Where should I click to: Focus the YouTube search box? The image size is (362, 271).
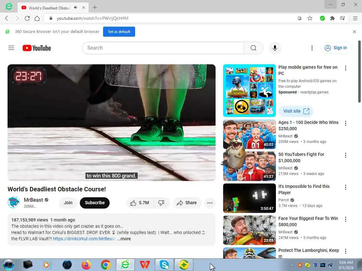click(x=163, y=48)
